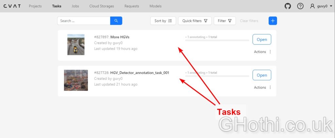Open the help question mark icon

pyautogui.click(x=300, y=6)
